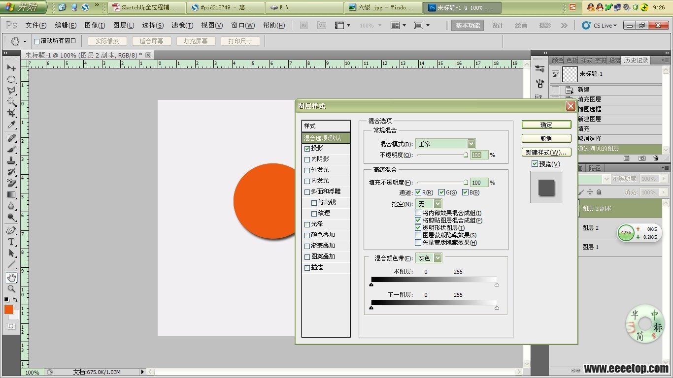Select the Eraser tool
The width and height of the screenshot is (673, 378).
tap(11, 183)
